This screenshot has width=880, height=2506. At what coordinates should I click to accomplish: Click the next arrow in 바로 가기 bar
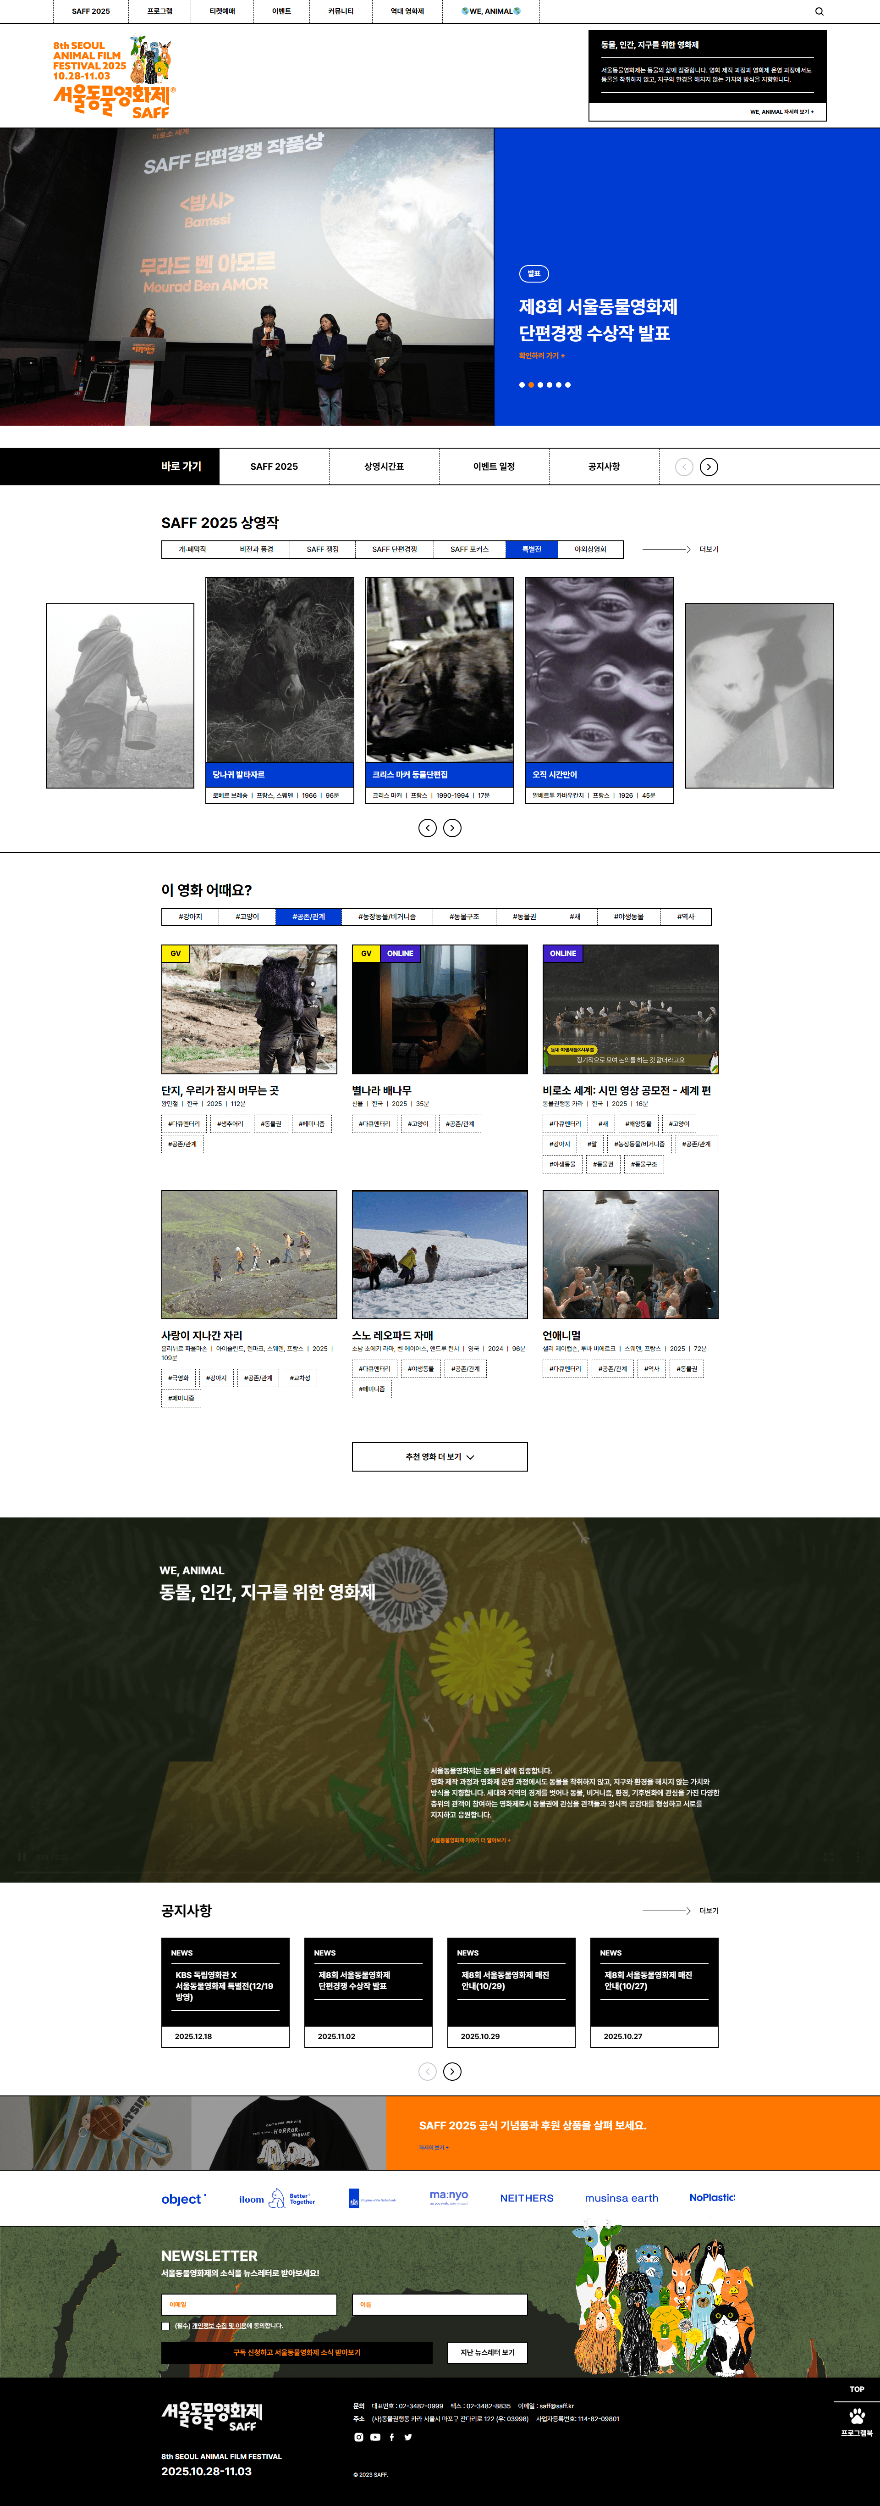709,467
